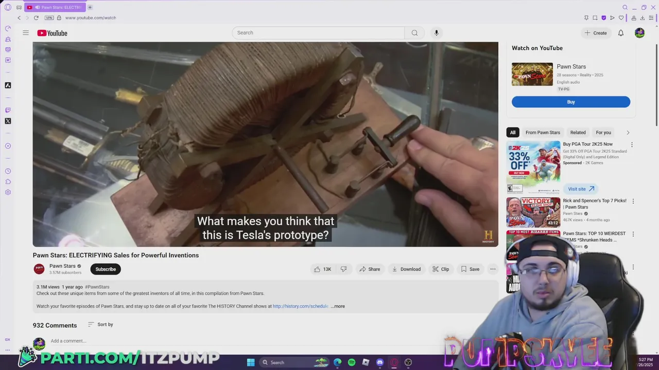Select the Related filter chip
The width and height of the screenshot is (659, 370).
coord(578,133)
